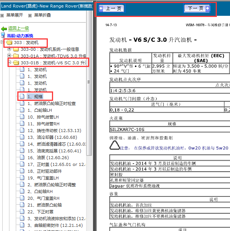Click document icon beside 1、规格

click(x=22, y=96)
